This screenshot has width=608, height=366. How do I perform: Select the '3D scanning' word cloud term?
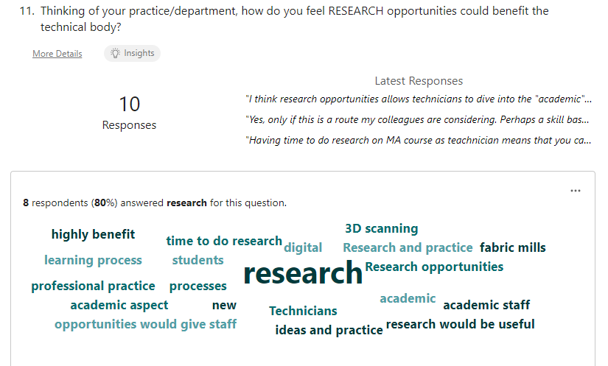pos(381,228)
